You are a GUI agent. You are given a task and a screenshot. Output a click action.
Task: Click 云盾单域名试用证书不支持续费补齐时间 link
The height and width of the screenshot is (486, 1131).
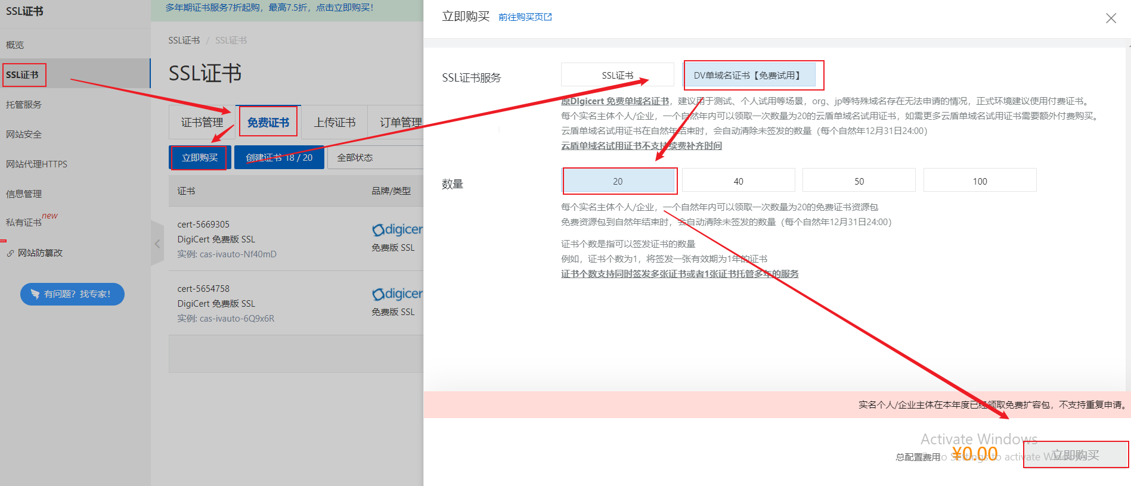[642, 146]
